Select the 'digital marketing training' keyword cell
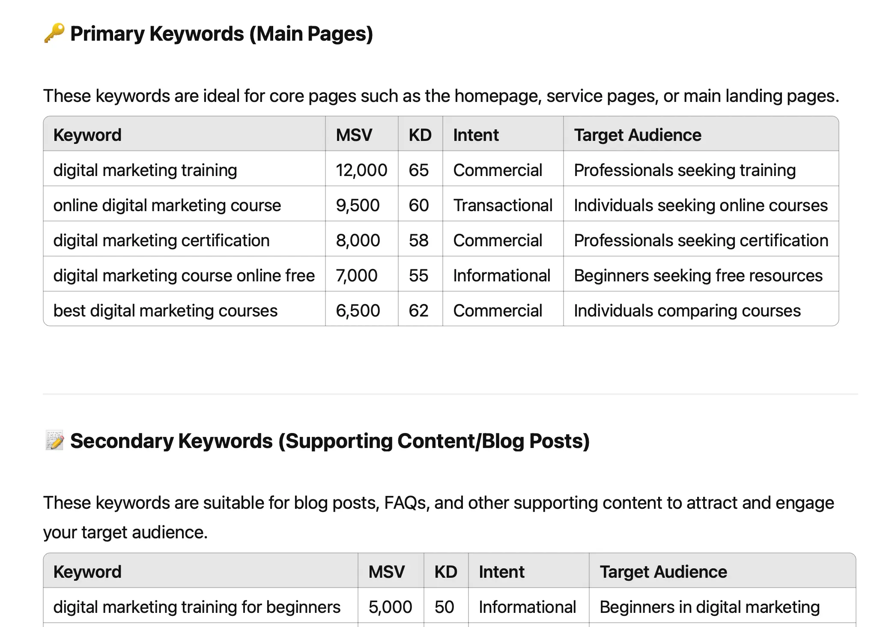 pyautogui.click(x=145, y=170)
